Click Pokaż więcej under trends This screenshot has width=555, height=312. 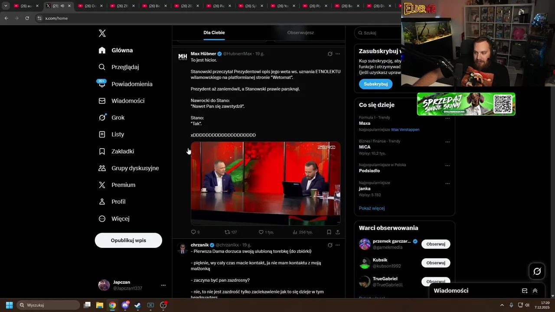[372, 208]
